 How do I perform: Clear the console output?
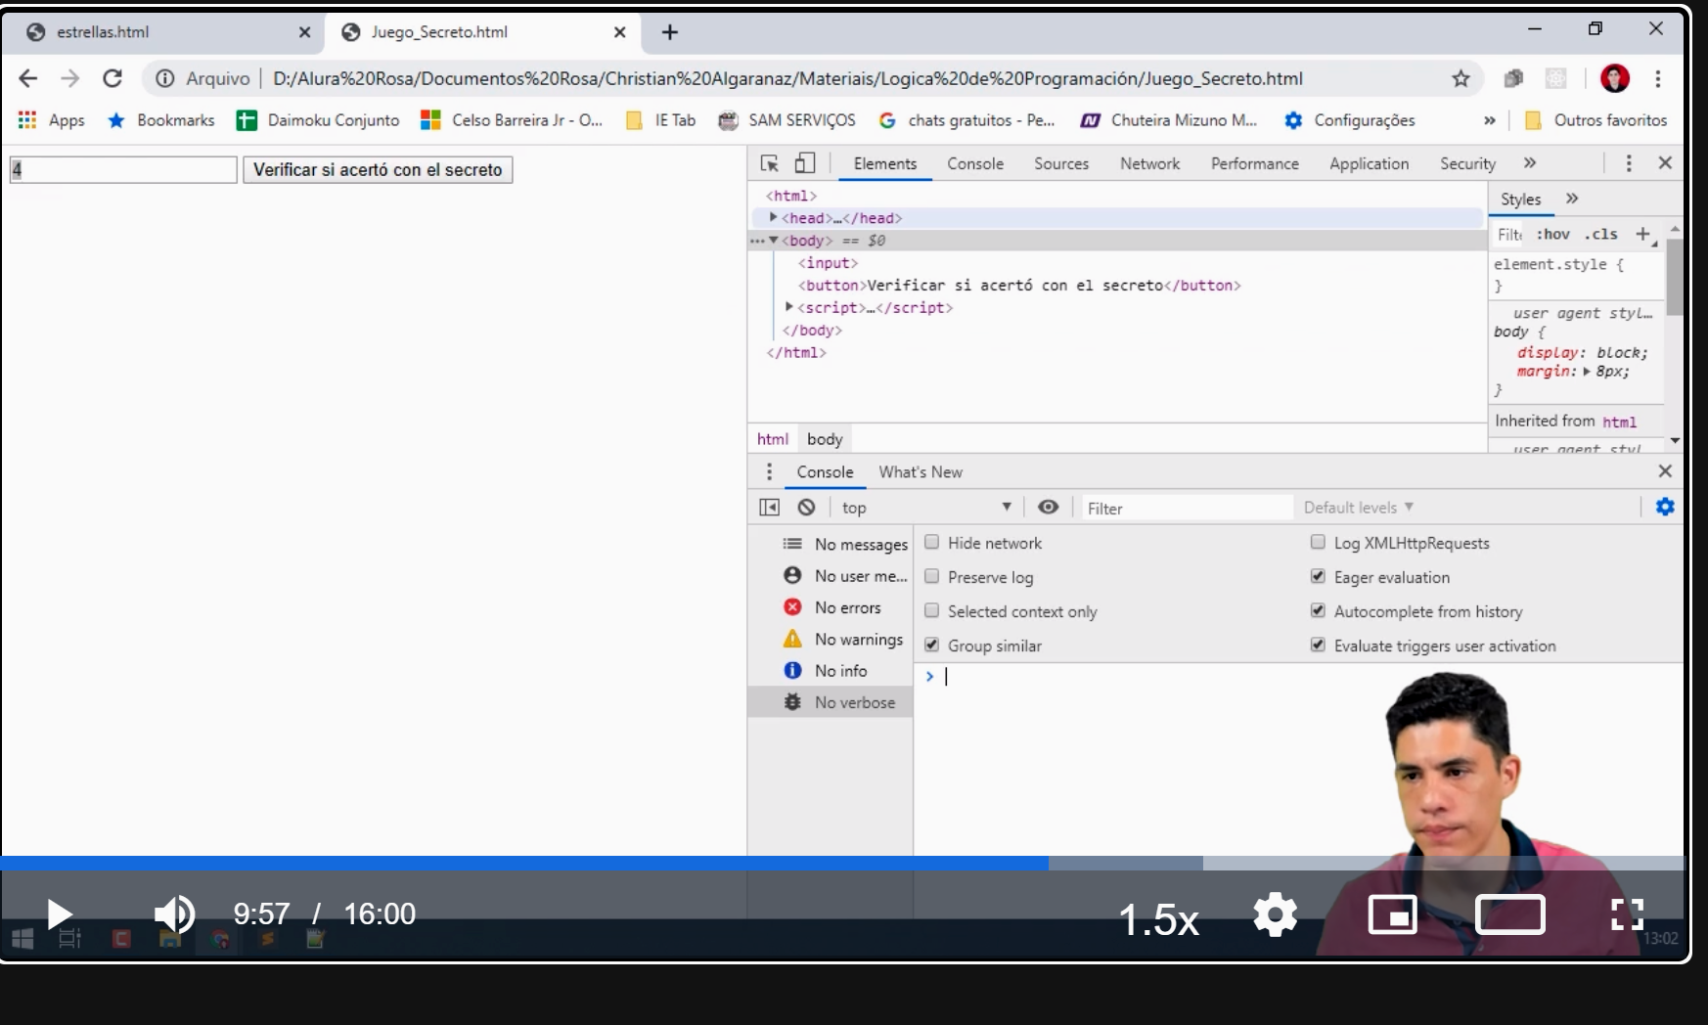tap(806, 508)
